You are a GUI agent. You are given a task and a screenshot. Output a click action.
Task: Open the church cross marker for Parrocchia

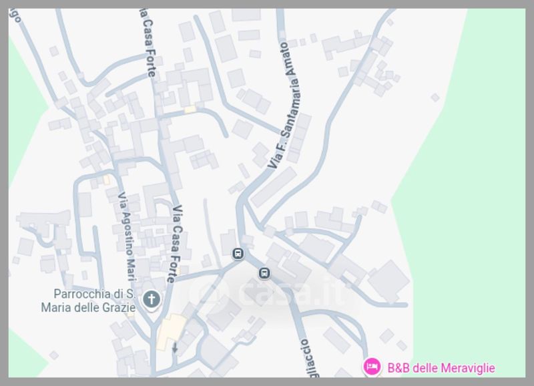pyautogui.click(x=152, y=300)
